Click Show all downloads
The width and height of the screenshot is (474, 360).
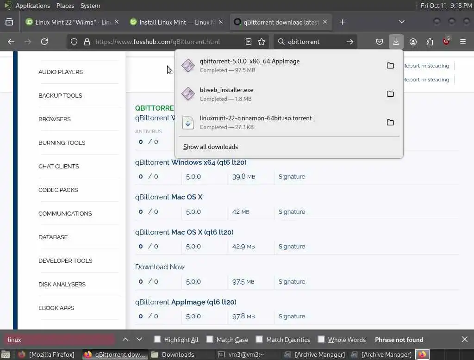211,147
